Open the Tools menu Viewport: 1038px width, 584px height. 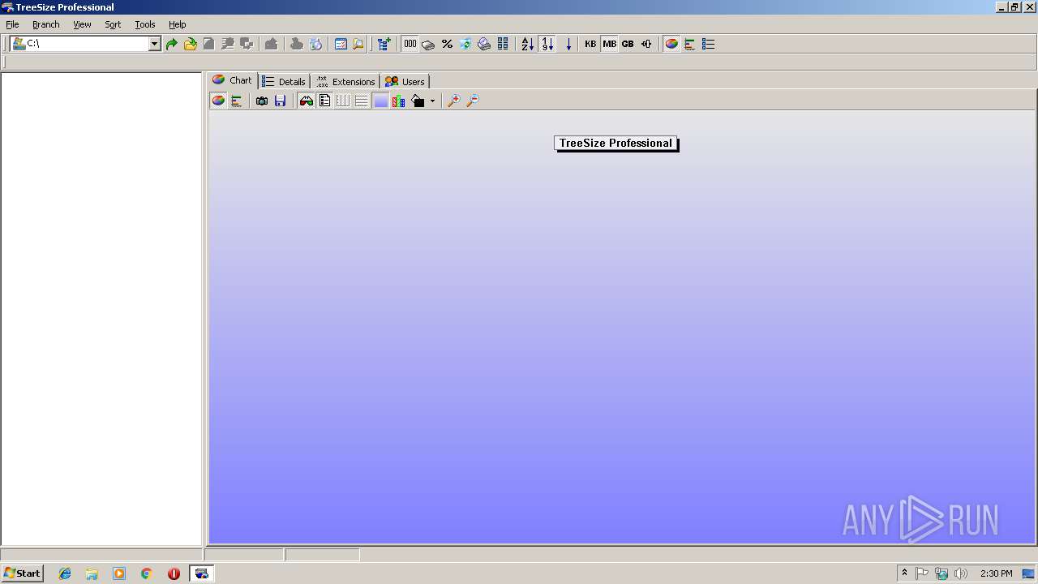pos(145,24)
